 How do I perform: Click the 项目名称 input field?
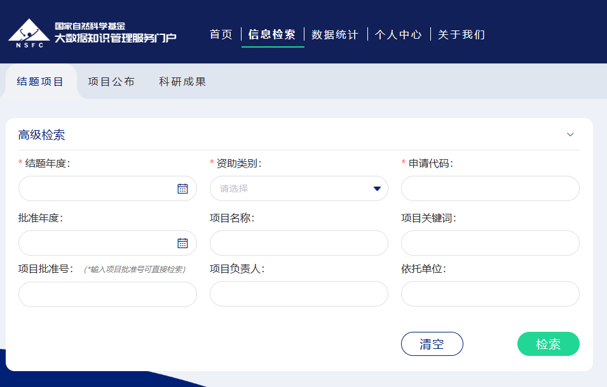(x=299, y=243)
